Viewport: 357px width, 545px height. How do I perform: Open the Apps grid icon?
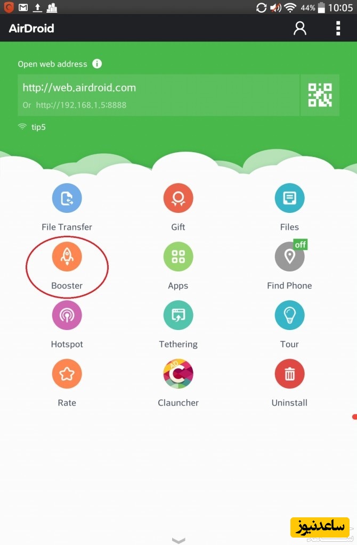coord(178,257)
